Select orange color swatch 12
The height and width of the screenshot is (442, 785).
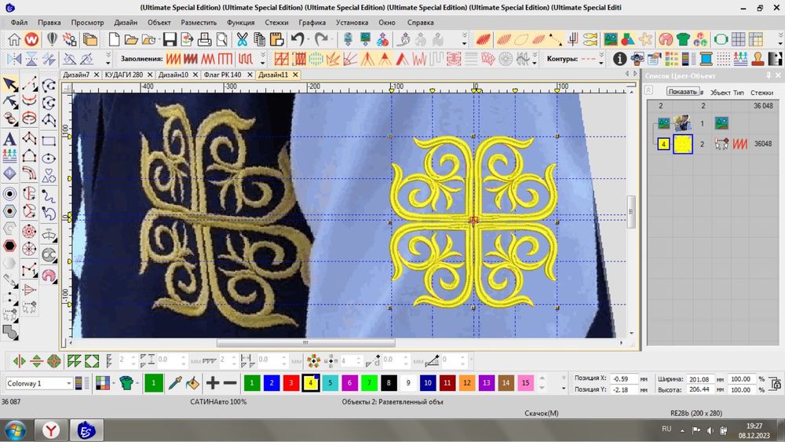(466, 383)
